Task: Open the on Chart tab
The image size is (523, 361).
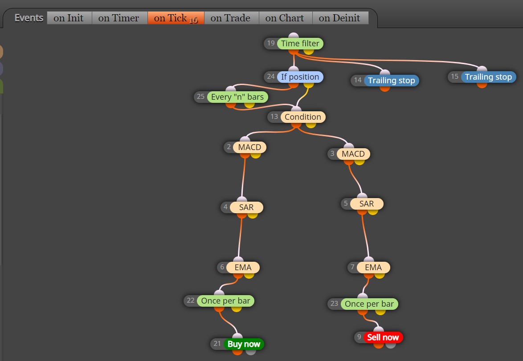Action: coord(285,18)
